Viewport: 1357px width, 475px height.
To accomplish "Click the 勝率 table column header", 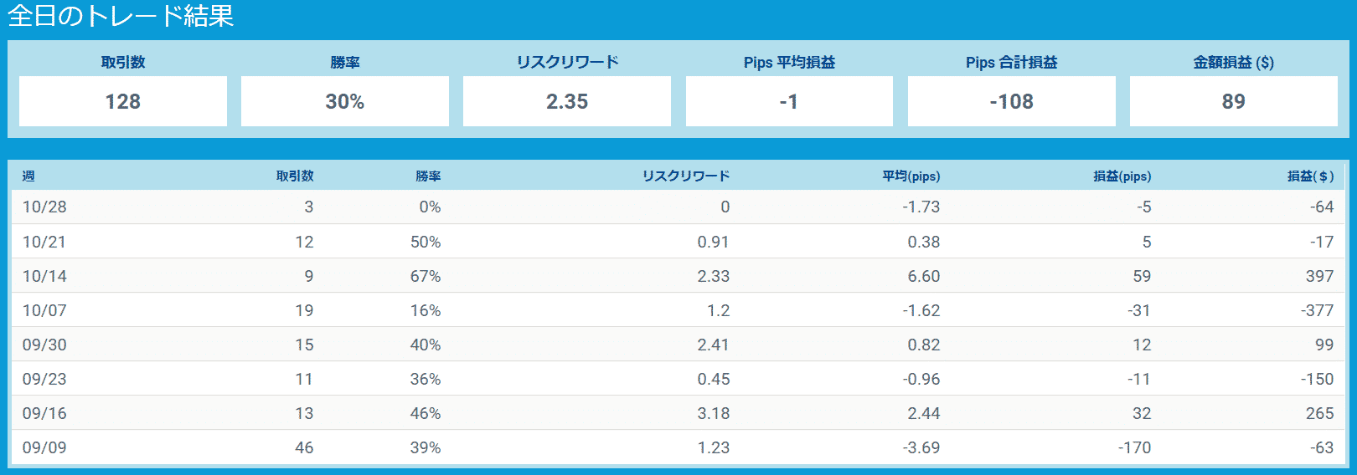I will [x=428, y=176].
